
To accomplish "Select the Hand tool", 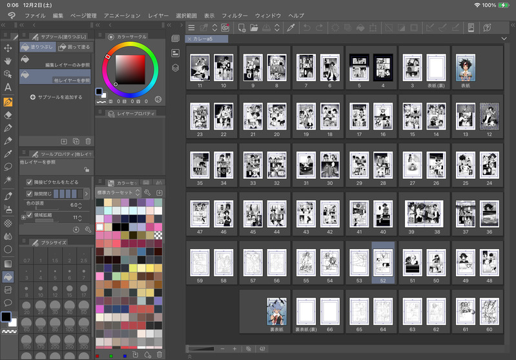I will click(8, 61).
